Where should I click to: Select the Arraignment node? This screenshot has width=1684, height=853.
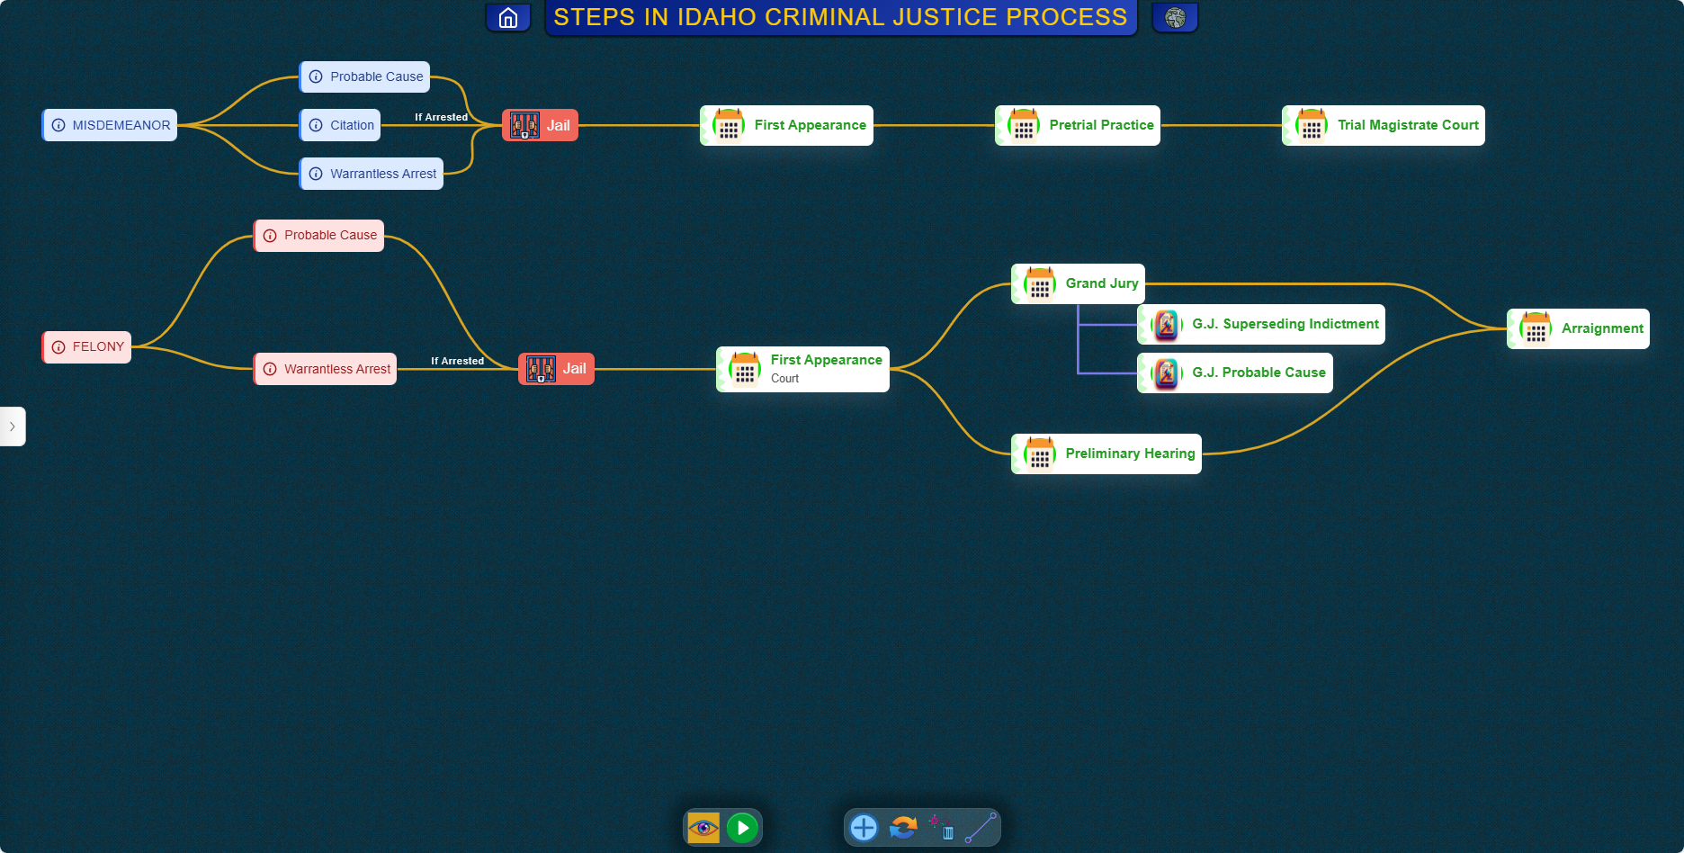tap(1579, 329)
